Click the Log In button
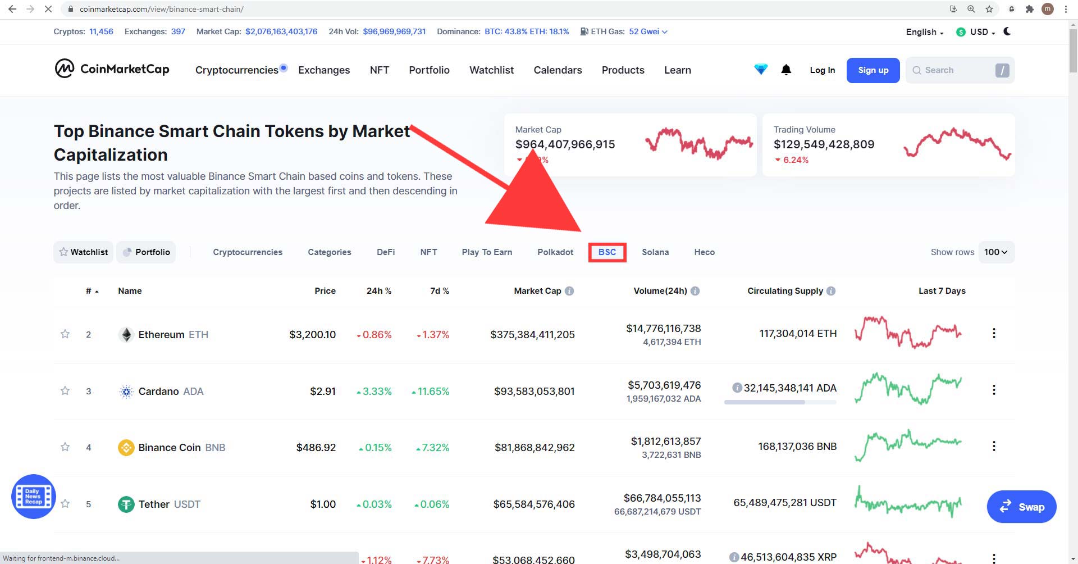The height and width of the screenshot is (564, 1078). (822, 70)
